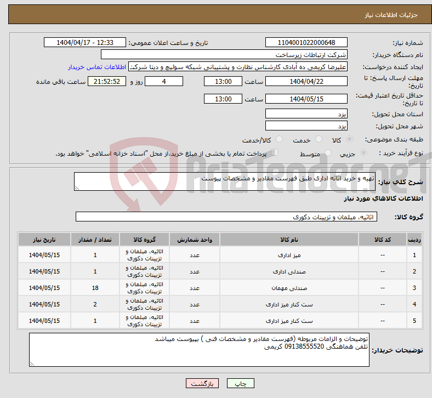
Task: Click the delivery province field یزد
Action: pyautogui.click(x=306, y=114)
